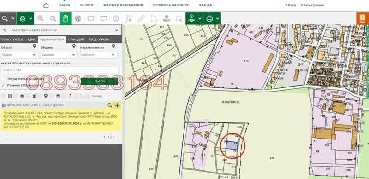369x179 pixels.
Task: Click parcel 513 on the map
Action: pyautogui.click(x=246, y=61)
